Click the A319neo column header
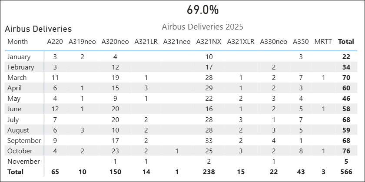365x182 pixels. pos(82,42)
